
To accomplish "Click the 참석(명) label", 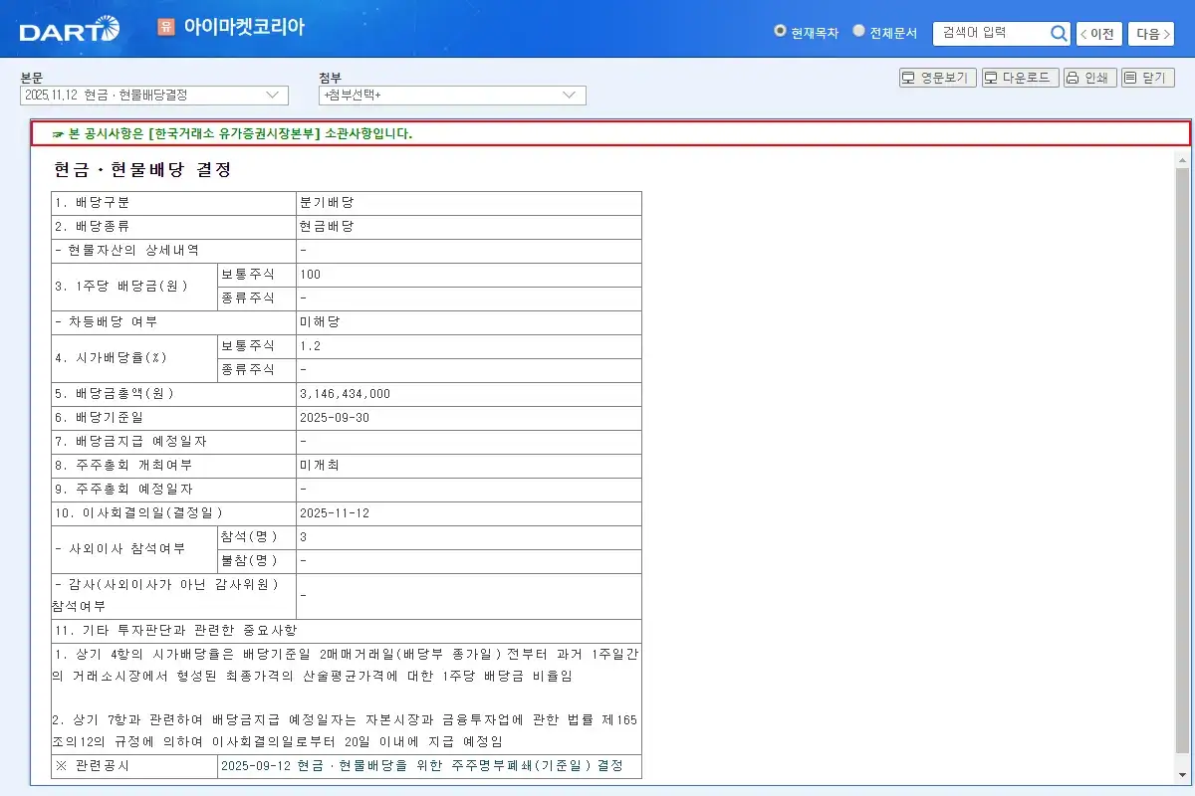I will pos(249,537).
